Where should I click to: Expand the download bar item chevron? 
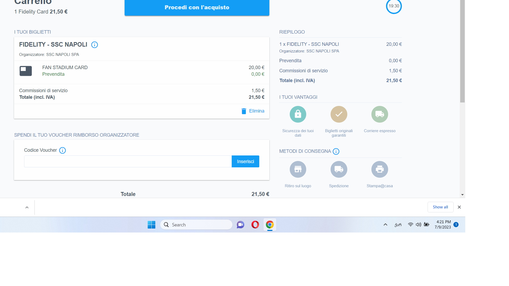[27, 207]
